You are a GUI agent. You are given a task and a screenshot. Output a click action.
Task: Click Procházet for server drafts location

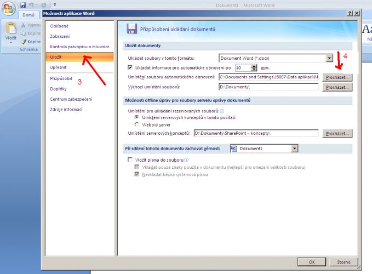(337, 134)
